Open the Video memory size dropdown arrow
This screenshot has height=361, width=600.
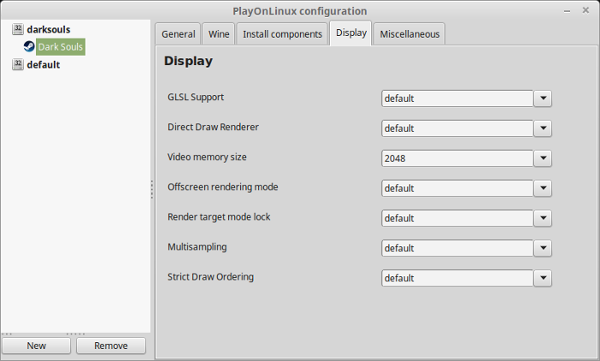click(x=543, y=158)
